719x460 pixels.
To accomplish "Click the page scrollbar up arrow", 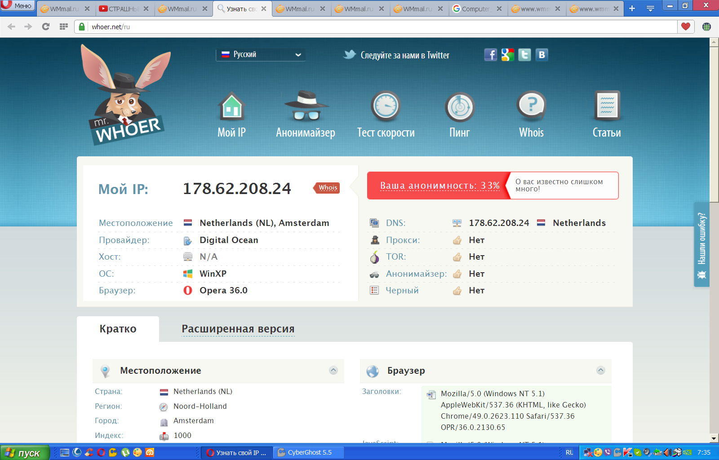I will pos(714,42).
